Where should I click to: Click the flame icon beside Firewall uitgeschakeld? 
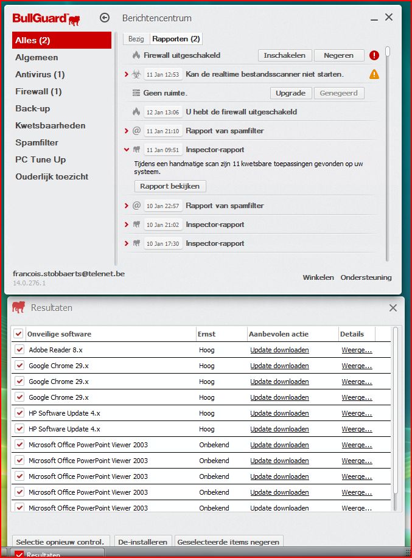pyautogui.click(x=136, y=55)
